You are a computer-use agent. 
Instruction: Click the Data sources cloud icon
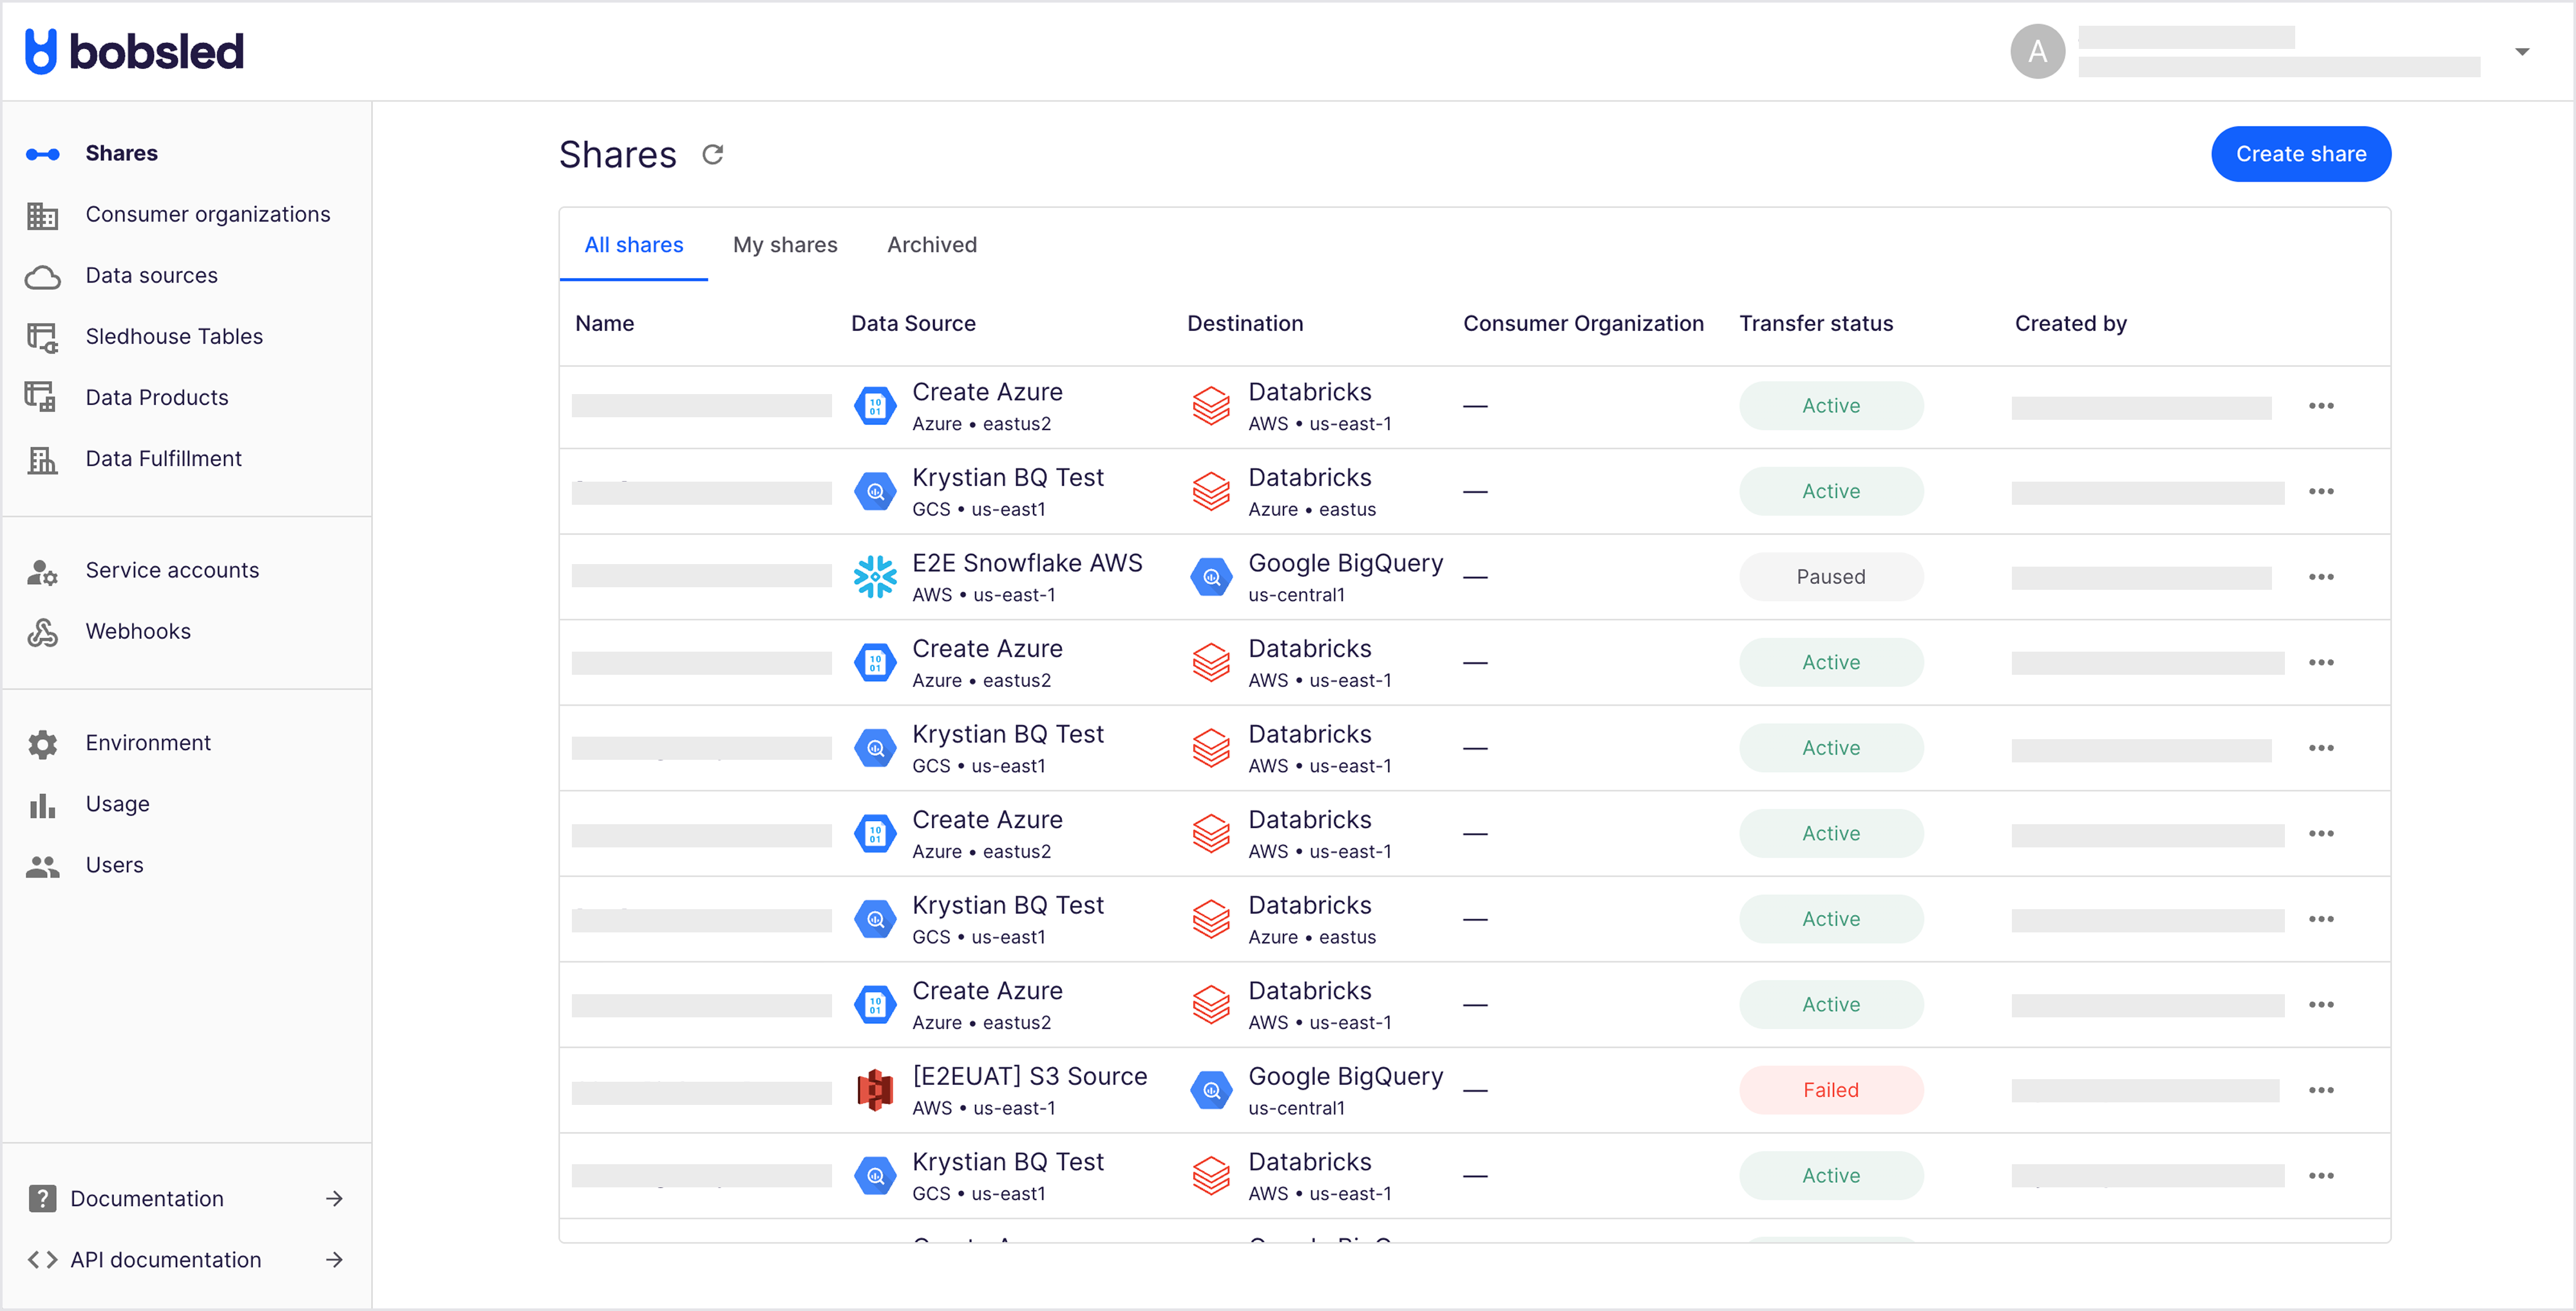(x=42, y=277)
